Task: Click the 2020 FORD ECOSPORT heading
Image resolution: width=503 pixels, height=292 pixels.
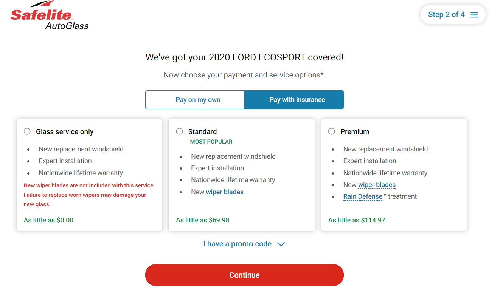Action: tap(244, 57)
